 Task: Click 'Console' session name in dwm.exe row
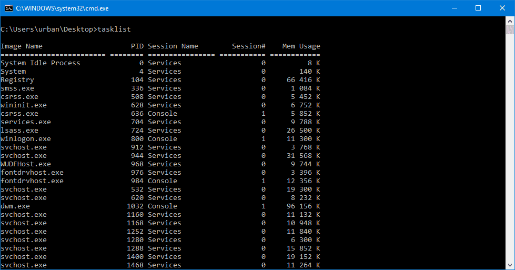[x=163, y=206]
